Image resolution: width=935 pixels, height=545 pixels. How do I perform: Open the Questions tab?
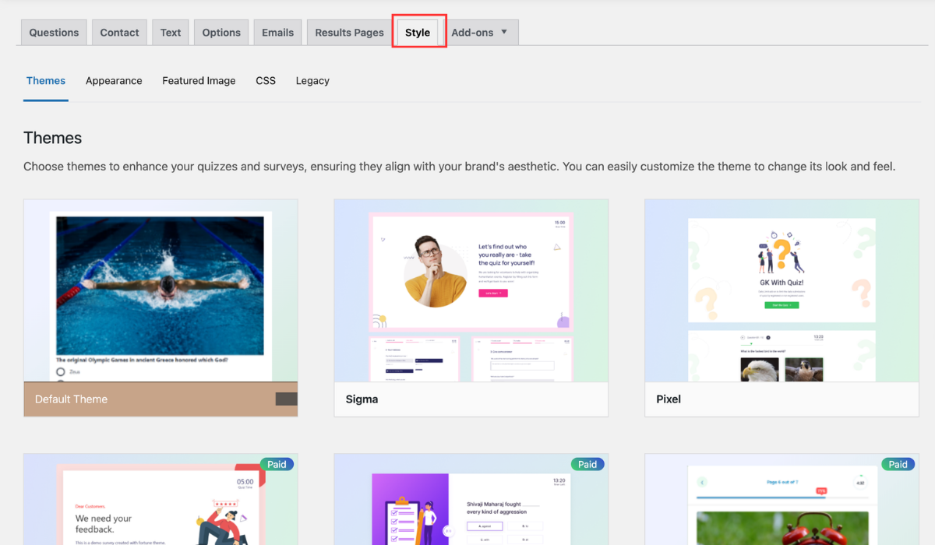point(54,32)
